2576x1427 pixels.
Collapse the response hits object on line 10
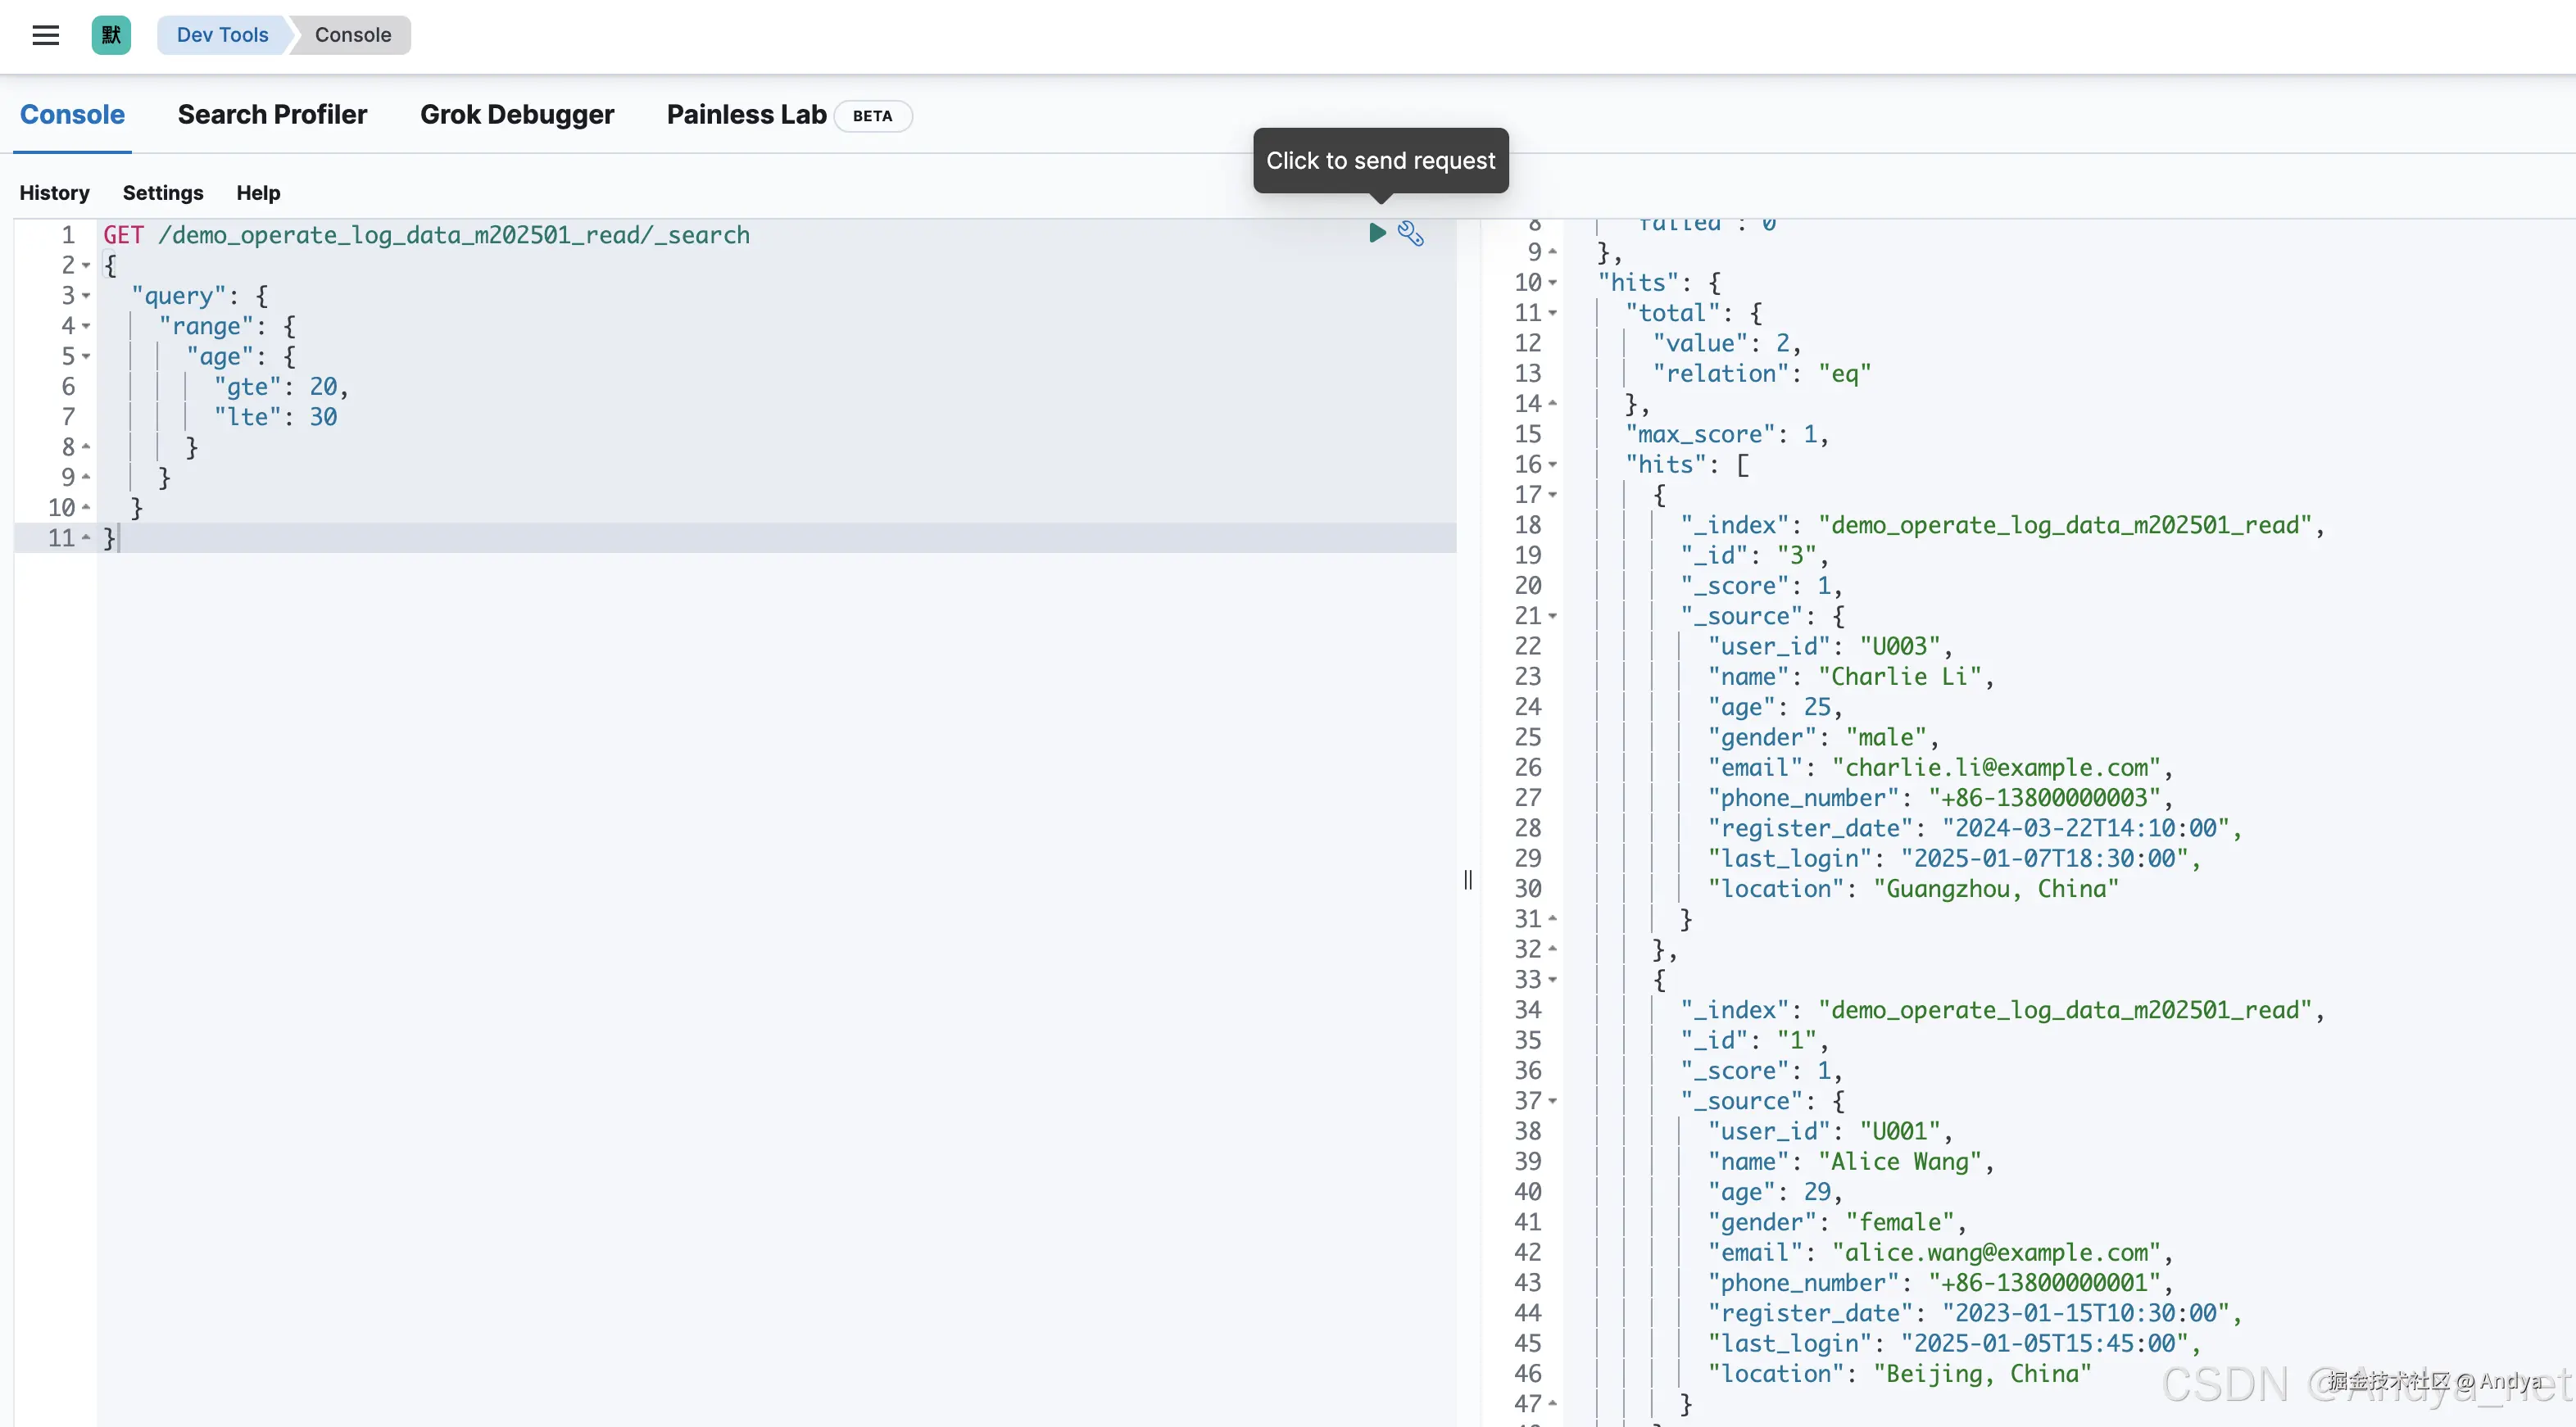click(x=1552, y=283)
